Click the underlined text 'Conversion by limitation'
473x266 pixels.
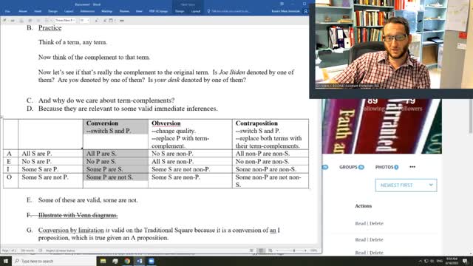coord(71,230)
